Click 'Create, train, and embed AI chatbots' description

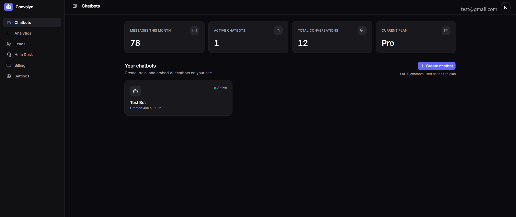[169, 73]
